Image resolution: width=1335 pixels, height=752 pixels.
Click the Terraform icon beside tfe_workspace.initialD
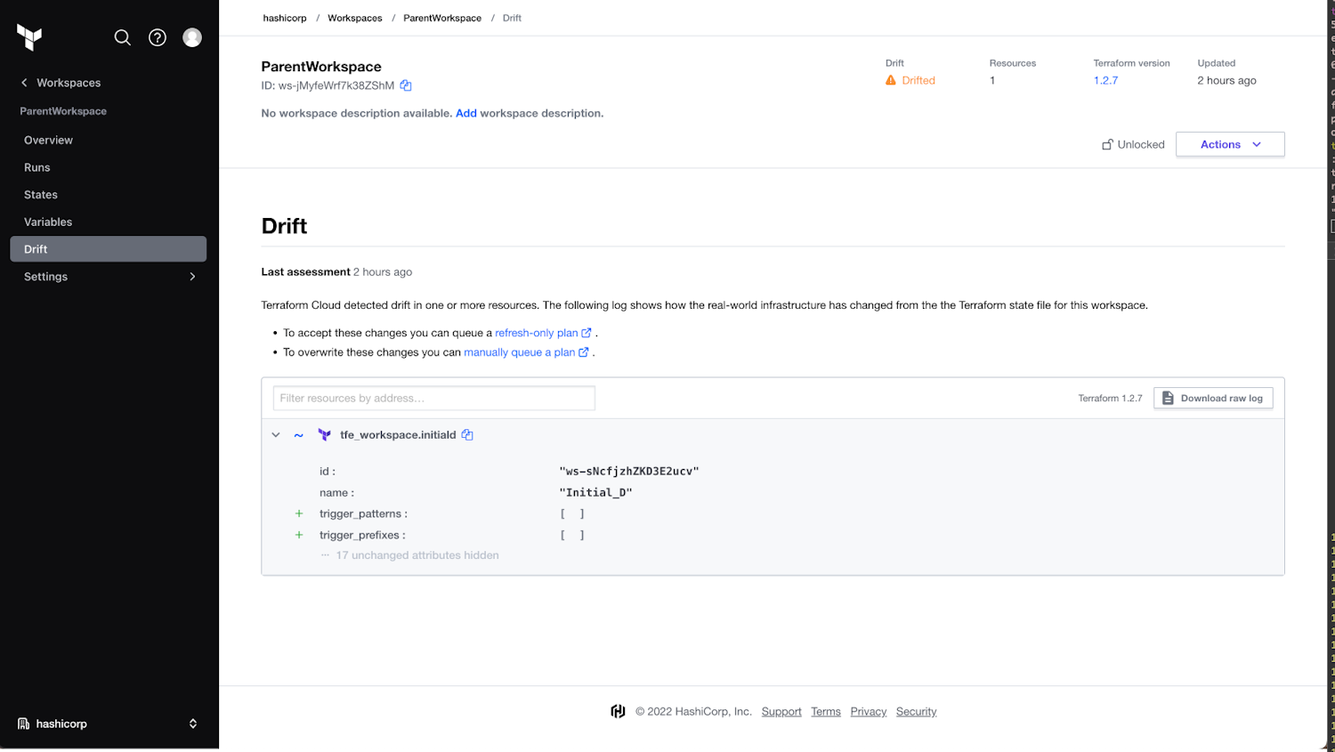324,434
